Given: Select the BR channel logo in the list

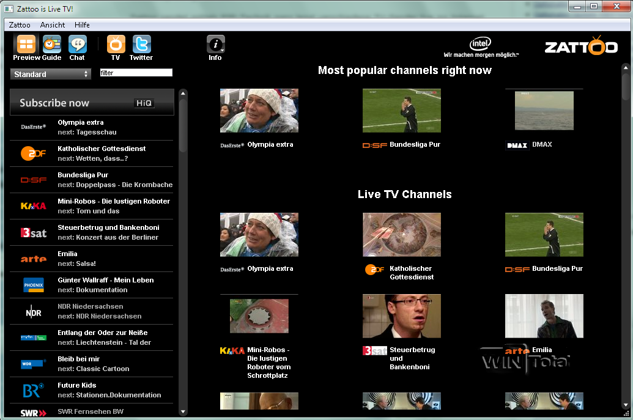Looking at the screenshot, I should 34,390.
